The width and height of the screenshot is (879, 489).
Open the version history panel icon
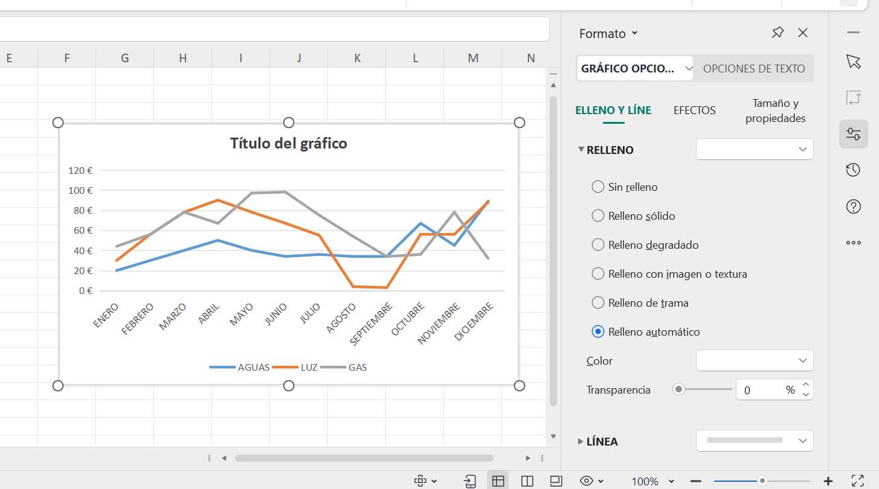click(x=853, y=170)
